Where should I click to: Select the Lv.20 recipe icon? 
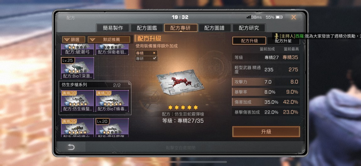[x=112, y=128]
